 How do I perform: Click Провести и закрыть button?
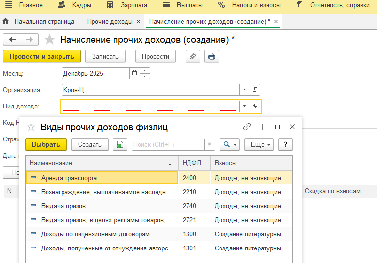tap(42, 56)
